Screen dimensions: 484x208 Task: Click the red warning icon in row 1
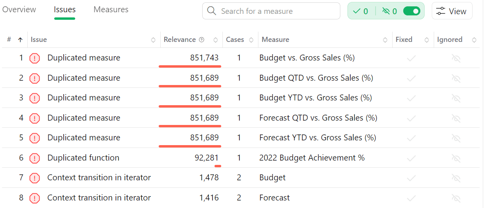pyautogui.click(x=35, y=59)
